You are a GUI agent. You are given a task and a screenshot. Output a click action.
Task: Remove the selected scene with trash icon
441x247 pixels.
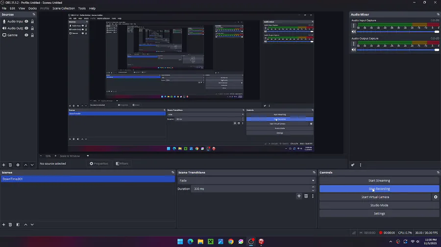pos(10,225)
